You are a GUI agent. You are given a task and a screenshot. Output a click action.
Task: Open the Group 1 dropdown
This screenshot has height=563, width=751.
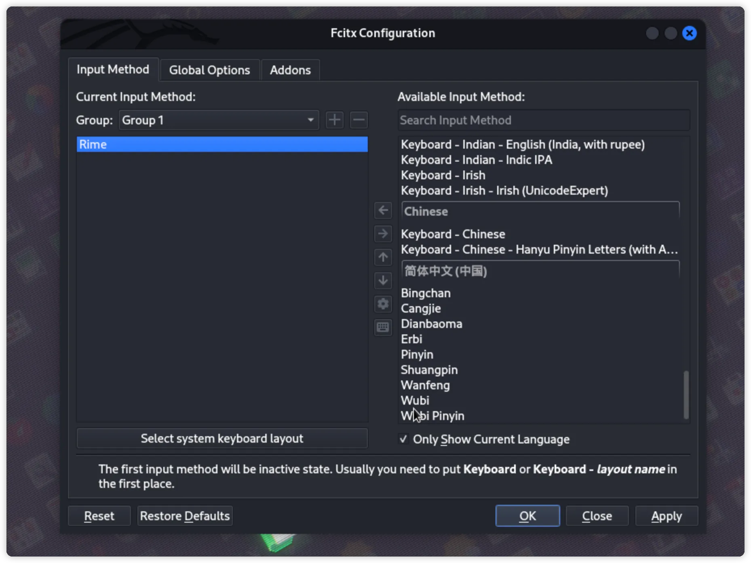[219, 120]
